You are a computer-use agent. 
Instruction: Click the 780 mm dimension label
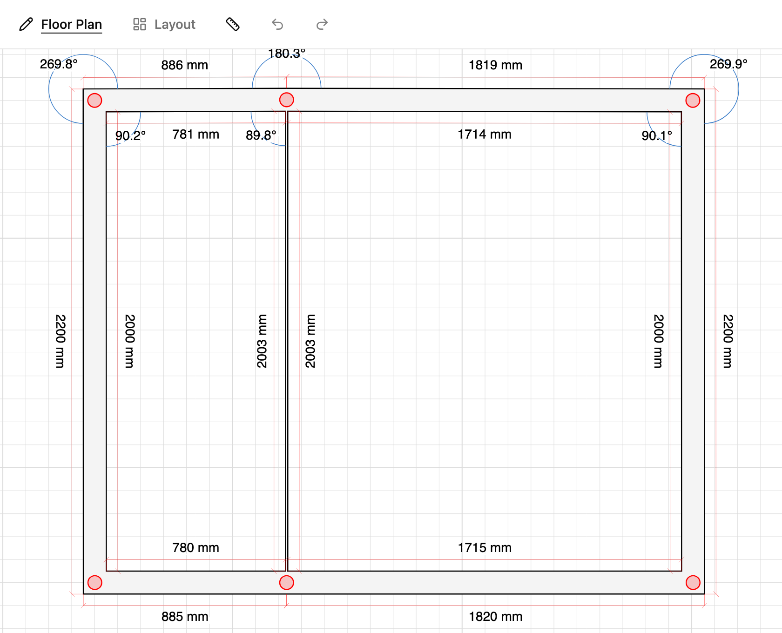(195, 548)
